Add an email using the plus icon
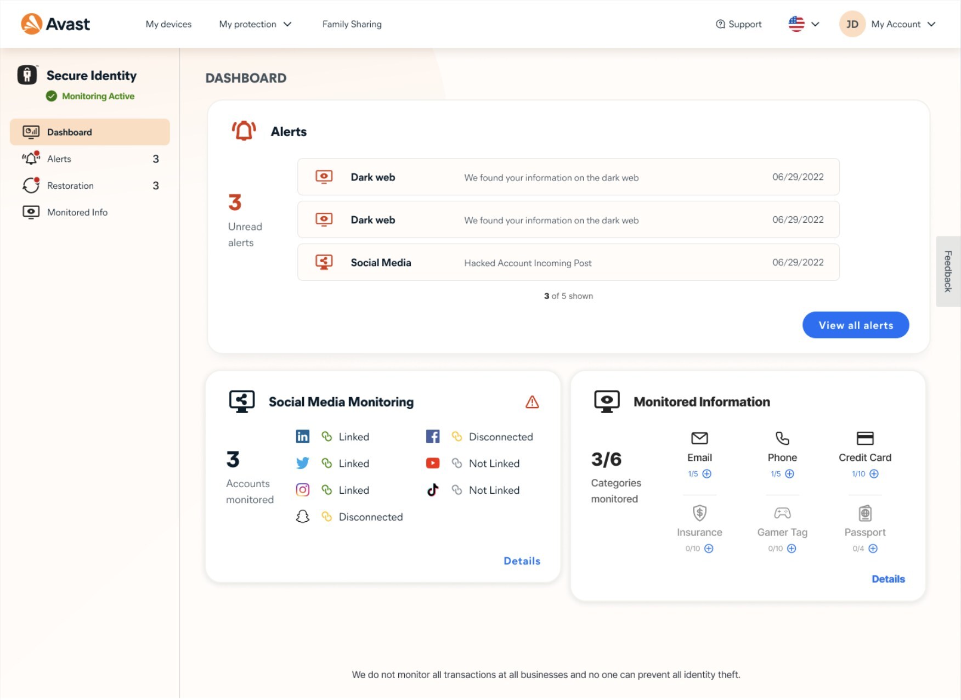 (707, 474)
